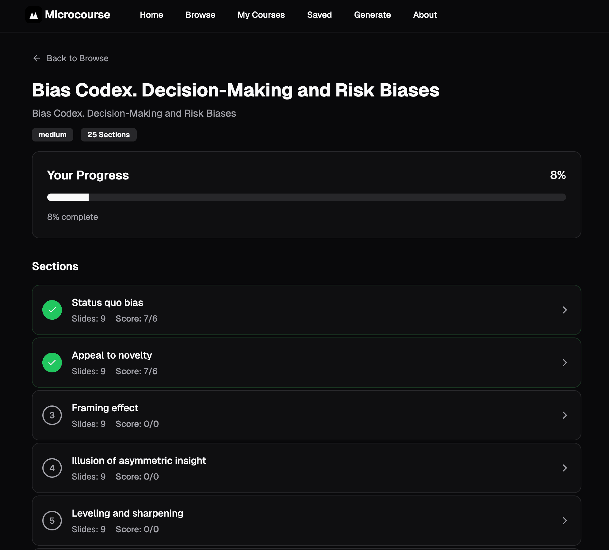The height and width of the screenshot is (550, 609).
Task: Click the 25 Sections badge
Action: pyautogui.click(x=109, y=135)
